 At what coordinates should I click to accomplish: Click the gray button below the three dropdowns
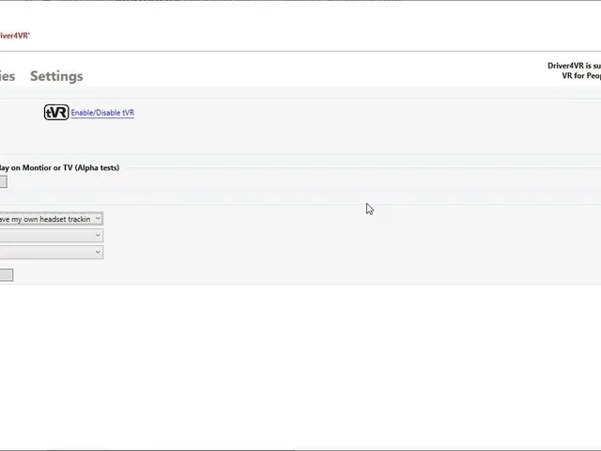point(7,275)
